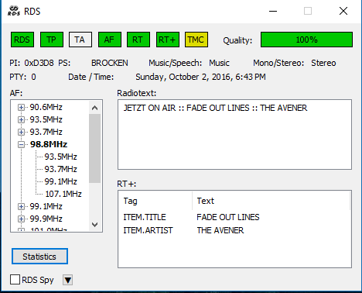
Task: Click the RT+ status indicator
Action: click(x=168, y=40)
